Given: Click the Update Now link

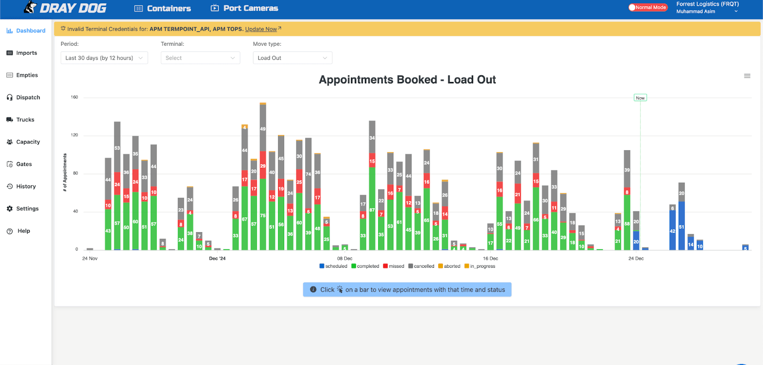Looking at the screenshot, I should 261,29.
